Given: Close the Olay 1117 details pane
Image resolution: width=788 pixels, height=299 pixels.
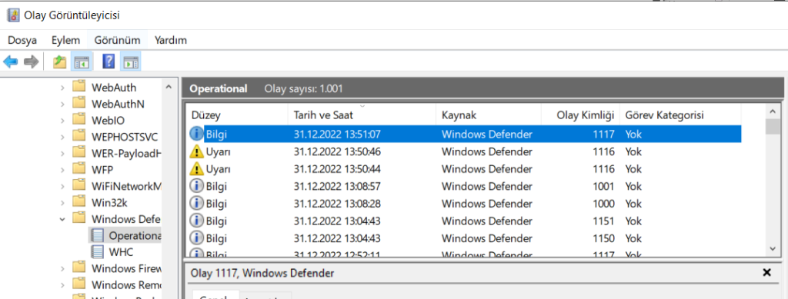Looking at the screenshot, I should (767, 272).
